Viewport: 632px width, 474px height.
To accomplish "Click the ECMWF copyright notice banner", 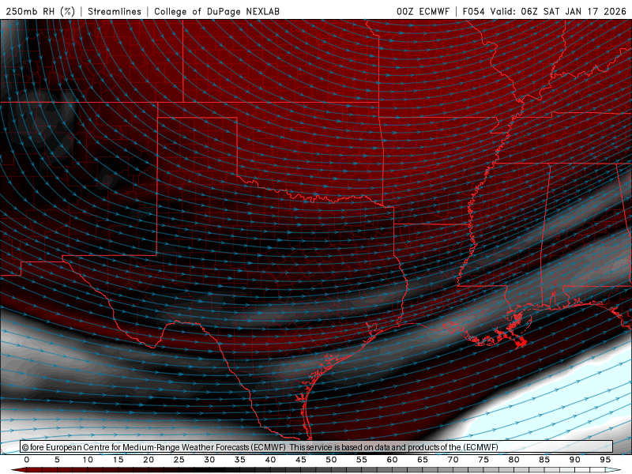I will (317, 447).
